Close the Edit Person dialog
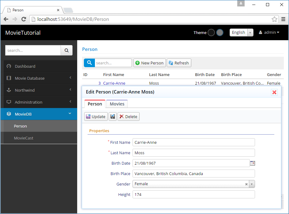Screen dimensions: 289x214 pyautogui.click(x=274, y=92)
